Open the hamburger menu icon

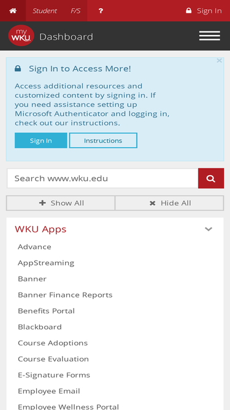pos(210,36)
